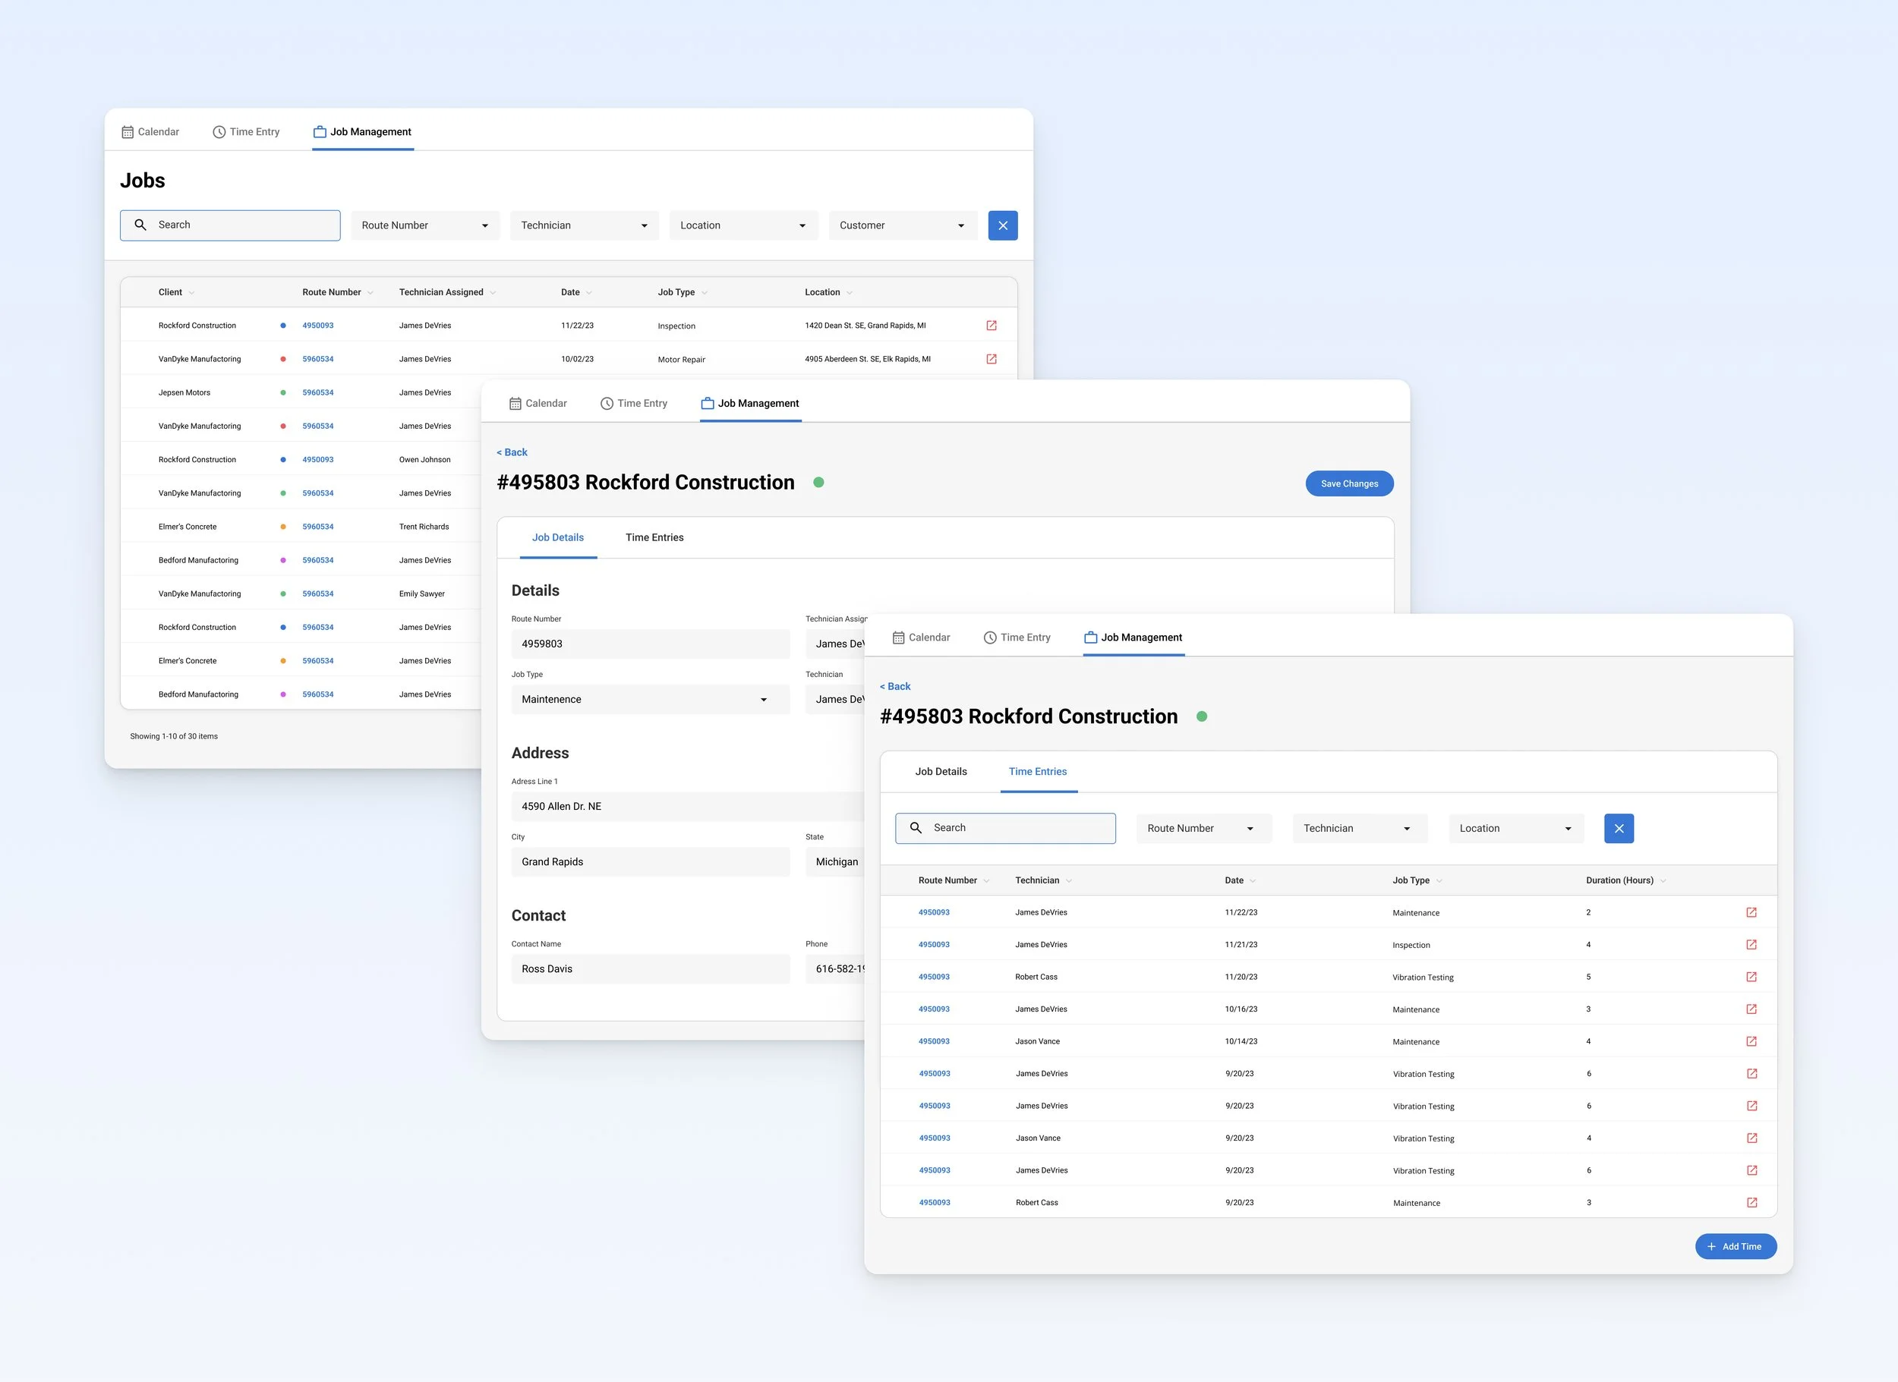This screenshot has height=1382, width=1898.
Task: Click the search magnifier icon in Jobs
Action: [140, 225]
